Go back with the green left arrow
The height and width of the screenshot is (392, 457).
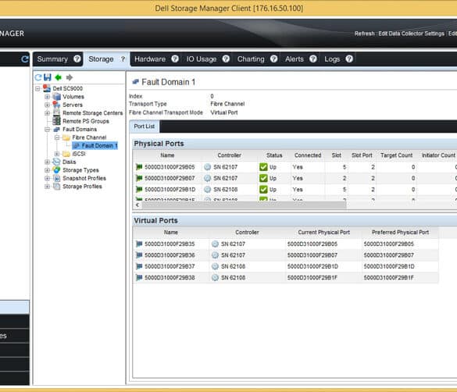pos(59,77)
